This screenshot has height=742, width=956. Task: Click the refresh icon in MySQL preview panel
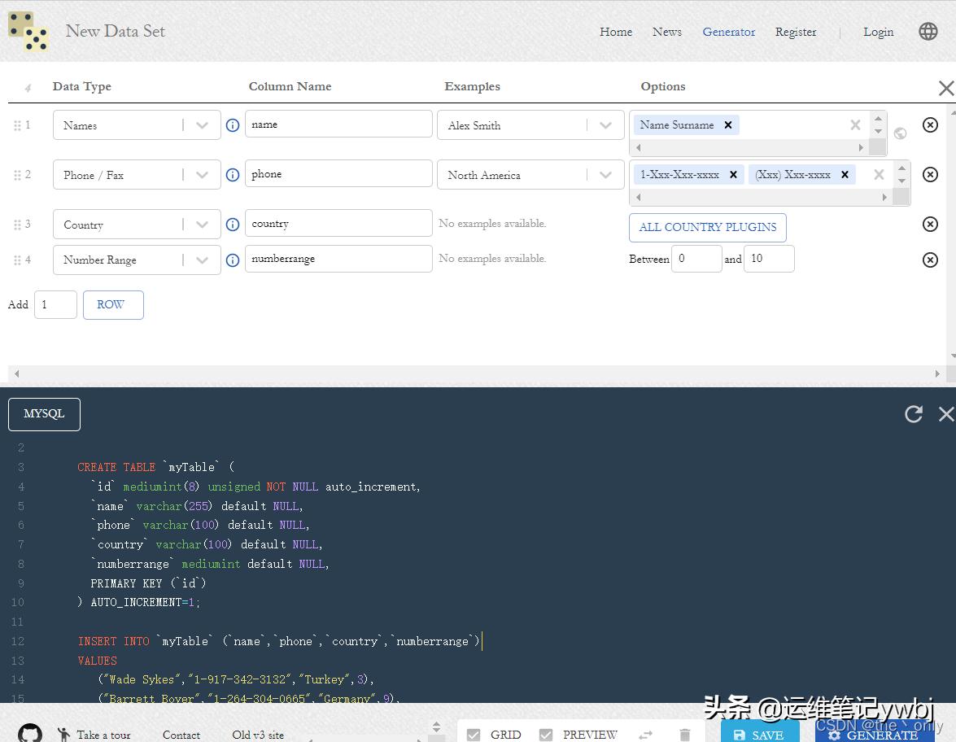click(x=914, y=413)
